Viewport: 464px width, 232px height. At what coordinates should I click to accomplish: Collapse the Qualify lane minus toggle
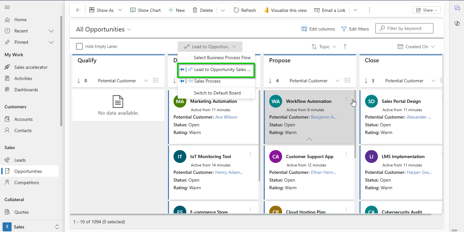[156, 80]
